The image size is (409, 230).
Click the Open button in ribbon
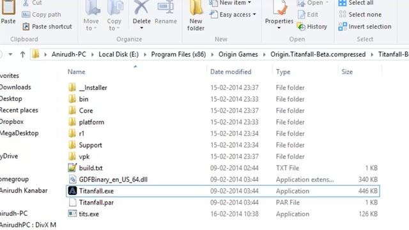click(x=313, y=3)
